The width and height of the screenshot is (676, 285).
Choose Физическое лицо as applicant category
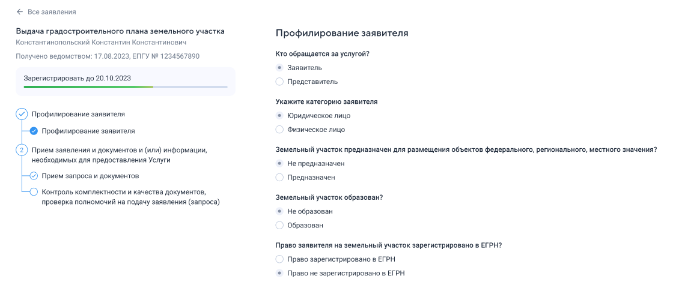click(x=279, y=130)
